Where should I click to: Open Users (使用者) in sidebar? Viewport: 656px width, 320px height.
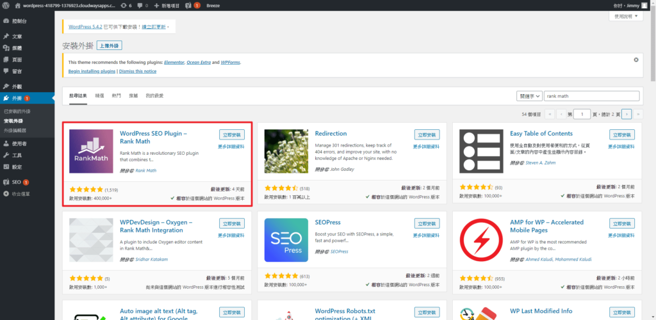coord(27,144)
